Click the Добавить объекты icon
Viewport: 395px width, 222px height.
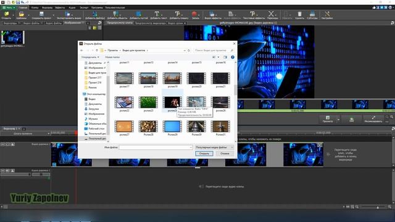117,15
